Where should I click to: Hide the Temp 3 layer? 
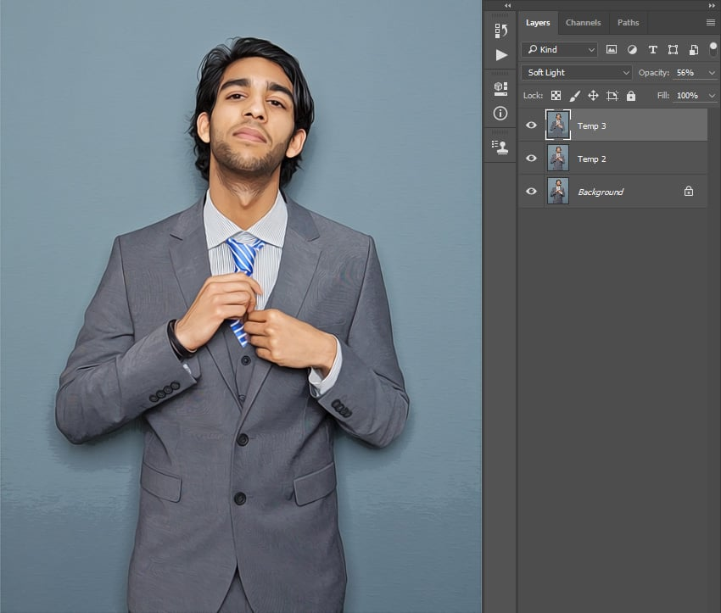[531, 125]
